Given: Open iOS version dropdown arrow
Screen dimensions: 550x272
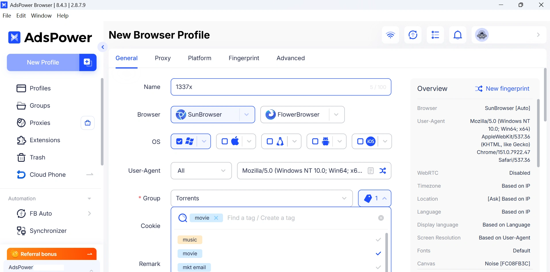Looking at the screenshot, I should pyautogui.click(x=385, y=141).
